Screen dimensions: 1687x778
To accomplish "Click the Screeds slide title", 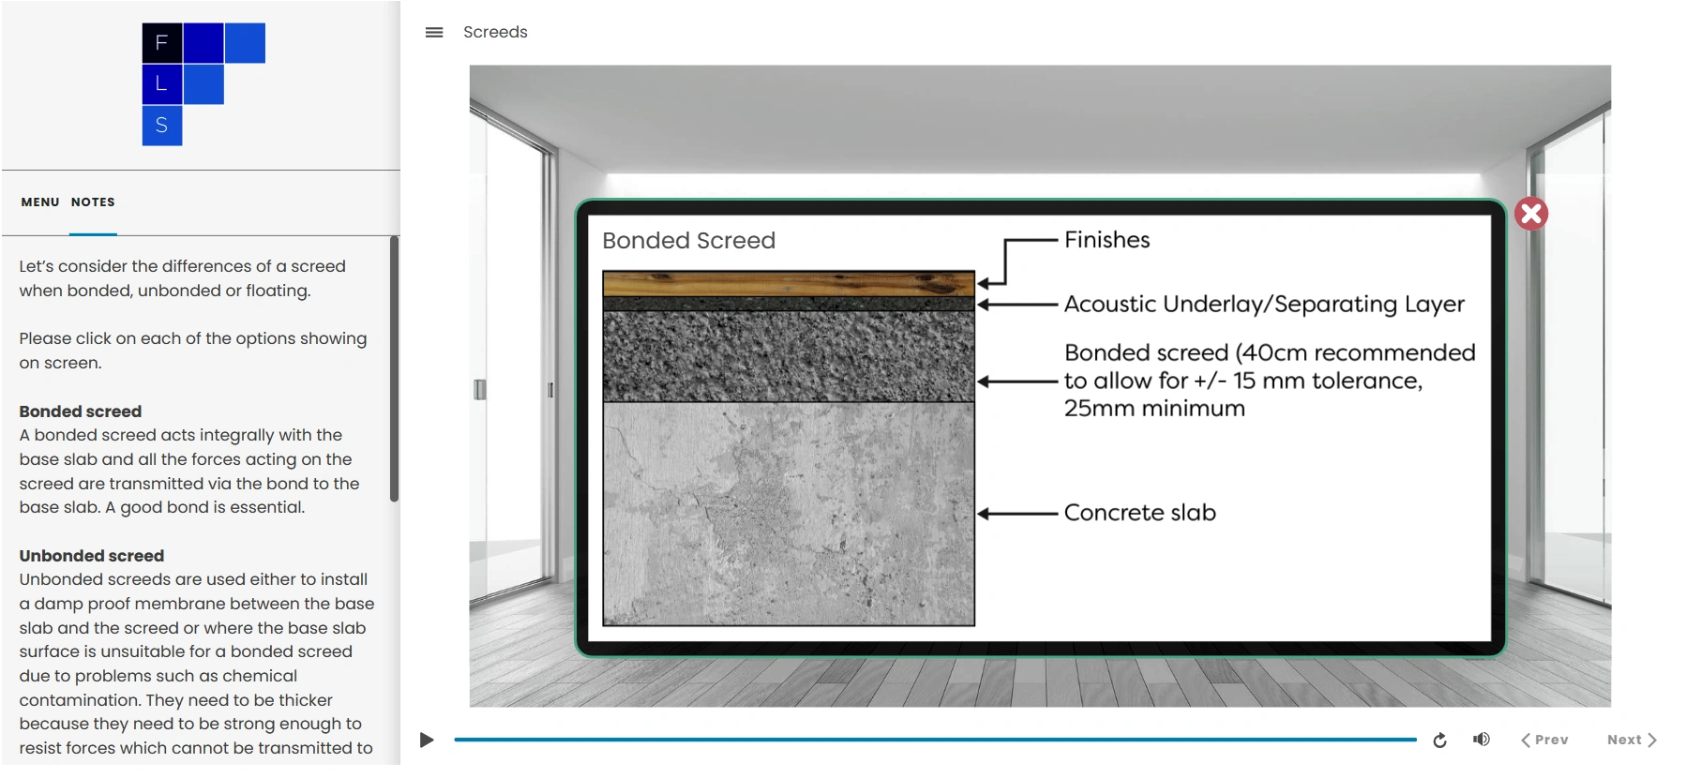I will (495, 33).
